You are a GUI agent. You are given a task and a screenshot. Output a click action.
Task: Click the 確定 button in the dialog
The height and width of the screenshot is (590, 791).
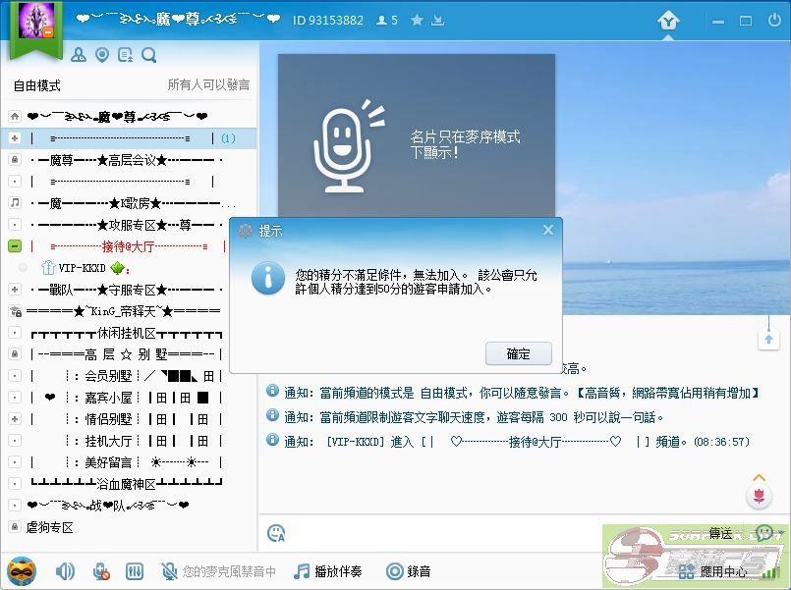pyautogui.click(x=518, y=353)
